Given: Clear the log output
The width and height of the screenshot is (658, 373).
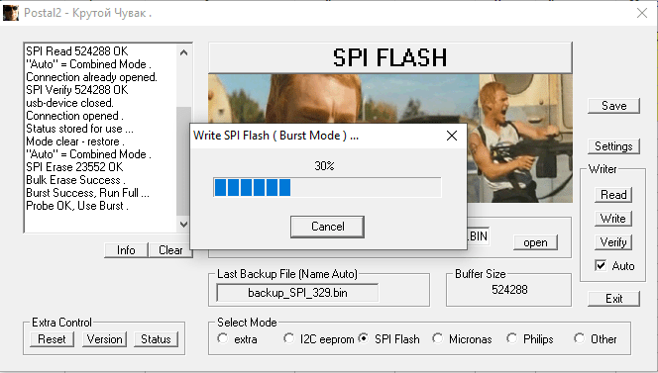Looking at the screenshot, I should coord(170,250).
